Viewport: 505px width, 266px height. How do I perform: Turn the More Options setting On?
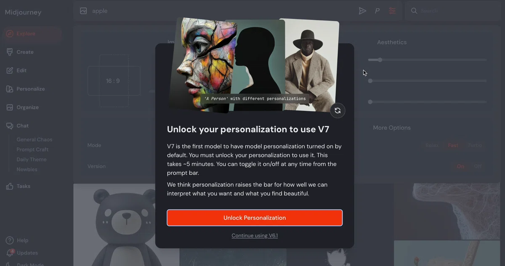(x=461, y=166)
